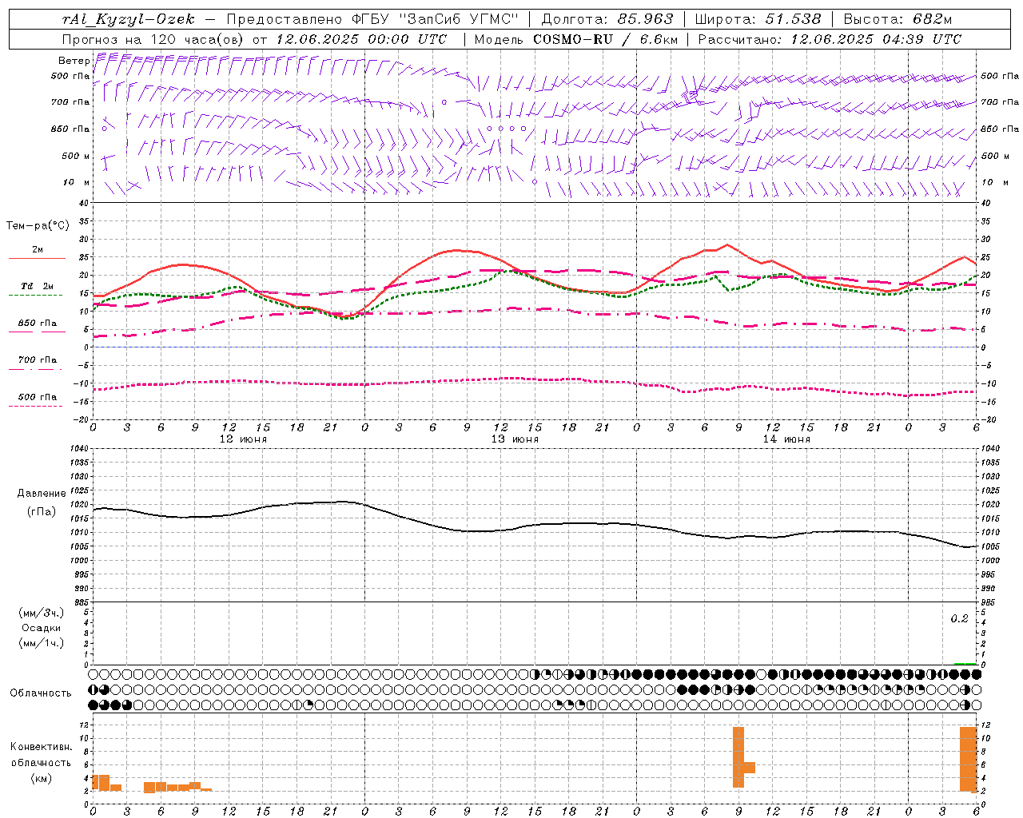
Task: Click the Тем-ра(°C) axis title
Action: tap(38, 226)
